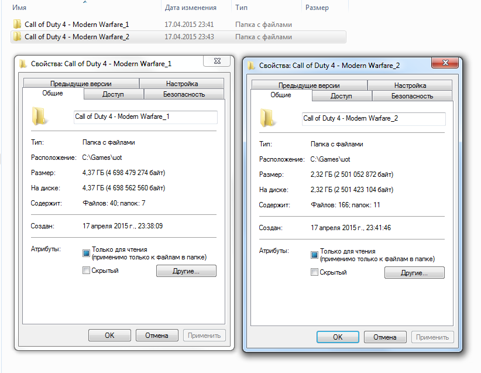Image resolution: width=481 pixels, height=373 pixels.
Task: Click 'Другие...' button in Modern Warfare_1 properties
Action: click(186, 271)
